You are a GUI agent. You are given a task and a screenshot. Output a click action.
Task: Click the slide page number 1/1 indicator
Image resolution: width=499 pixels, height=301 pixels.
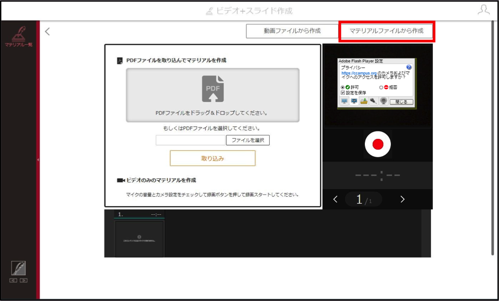point(364,199)
